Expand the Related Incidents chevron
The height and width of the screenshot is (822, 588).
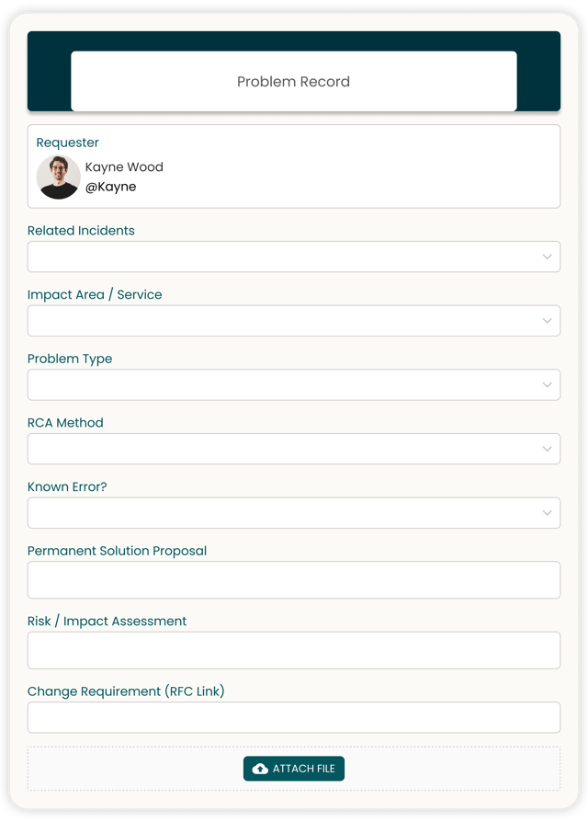547,257
